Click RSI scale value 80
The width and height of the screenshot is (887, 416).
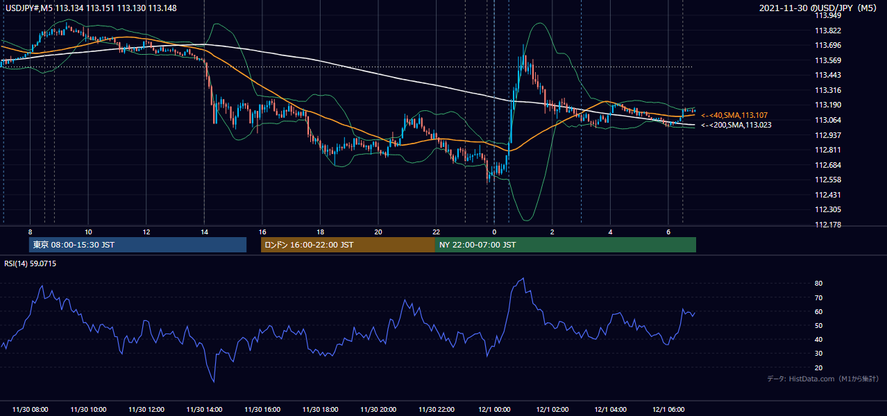[819, 284]
